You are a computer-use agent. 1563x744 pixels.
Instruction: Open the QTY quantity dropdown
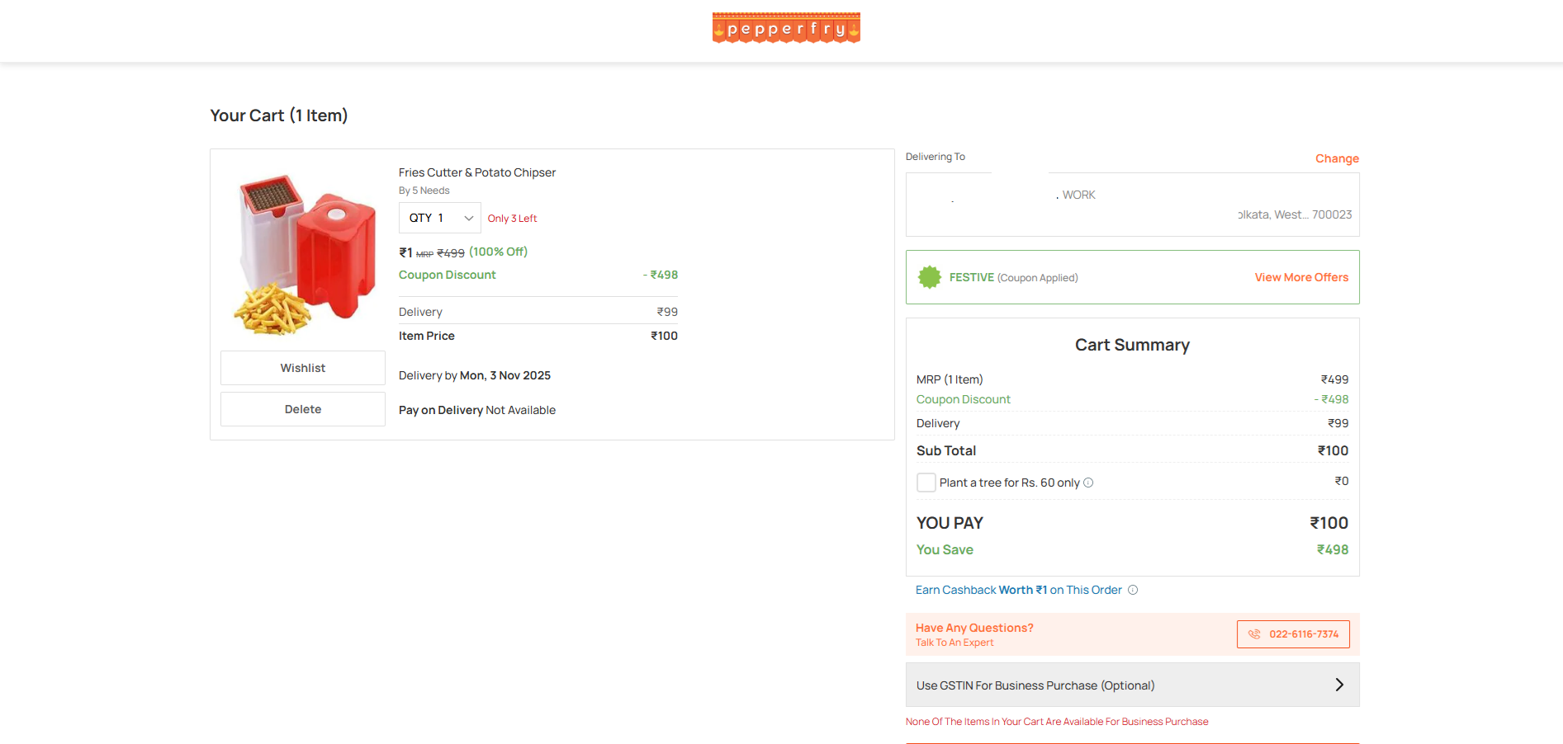pos(440,218)
